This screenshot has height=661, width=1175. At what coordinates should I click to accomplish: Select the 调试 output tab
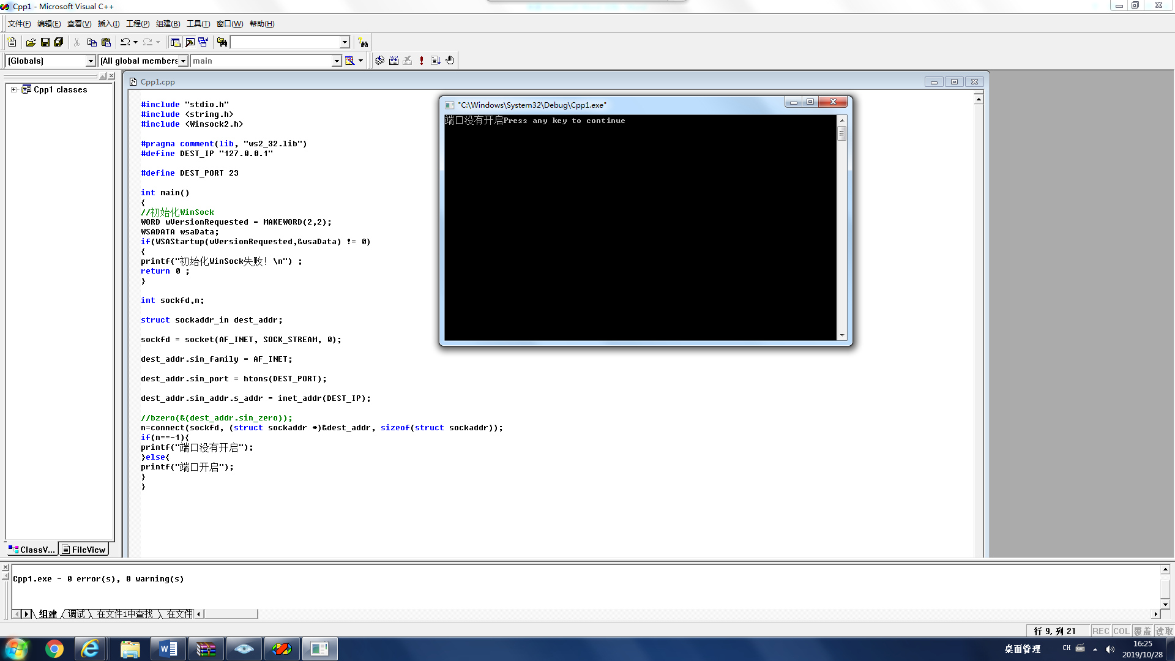[76, 614]
